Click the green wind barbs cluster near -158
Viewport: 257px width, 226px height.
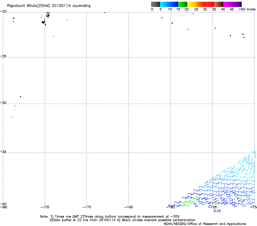tap(189, 203)
